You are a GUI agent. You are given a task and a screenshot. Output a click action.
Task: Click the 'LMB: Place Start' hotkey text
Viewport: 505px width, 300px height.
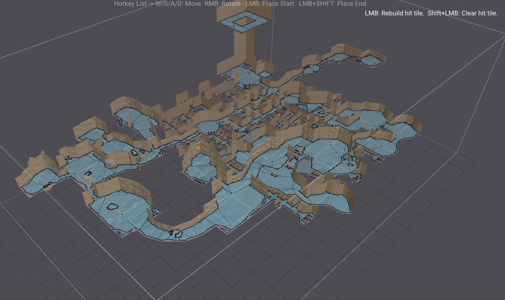pyautogui.click(x=269, y=4)
